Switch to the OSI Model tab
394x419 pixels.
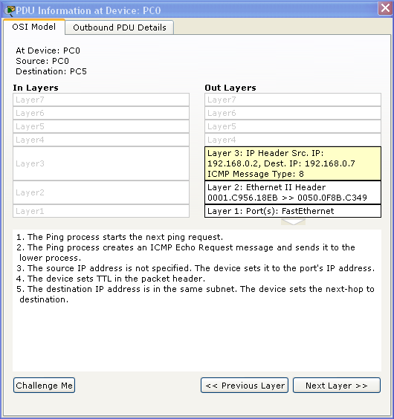coord(34,27)
